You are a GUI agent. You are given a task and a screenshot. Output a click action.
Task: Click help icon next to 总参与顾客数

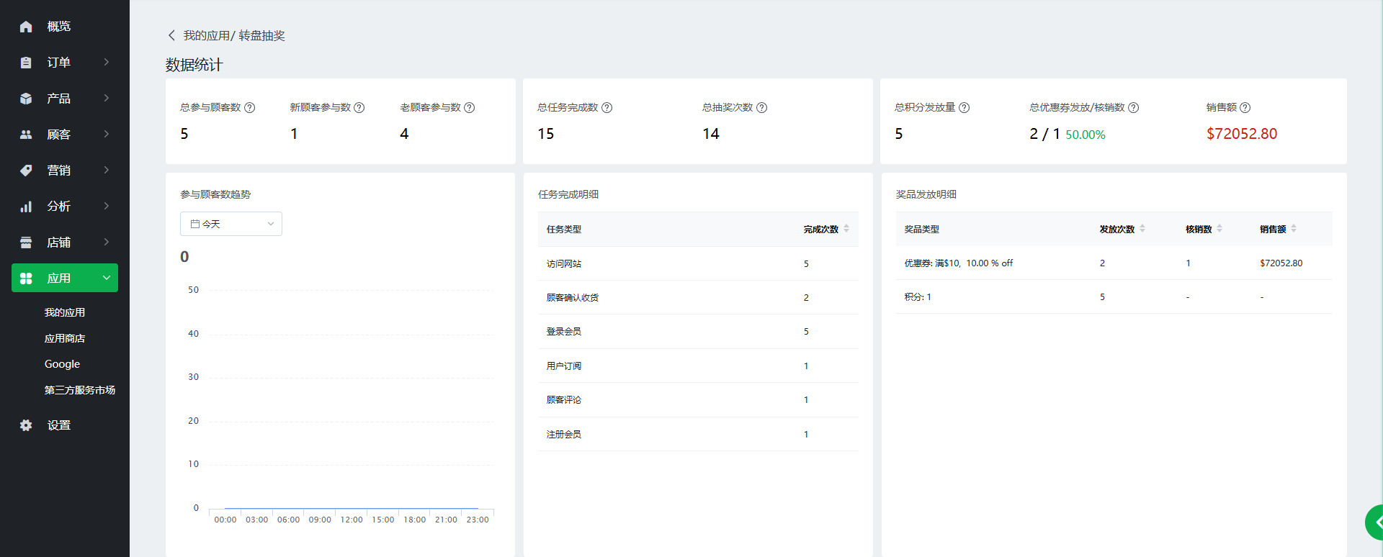click(x=250, y=108)
